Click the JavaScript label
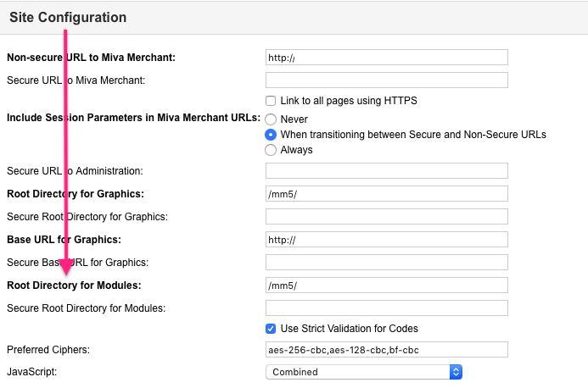The image size is (588, 388). tap(32, 372)
